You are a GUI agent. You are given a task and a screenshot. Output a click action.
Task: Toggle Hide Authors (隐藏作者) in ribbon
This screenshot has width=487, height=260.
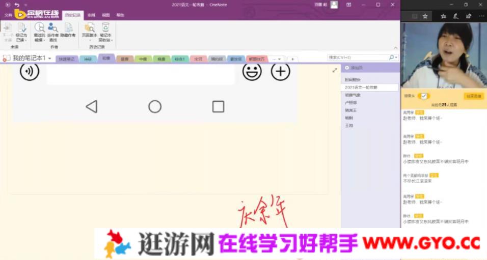click(68, 30)
